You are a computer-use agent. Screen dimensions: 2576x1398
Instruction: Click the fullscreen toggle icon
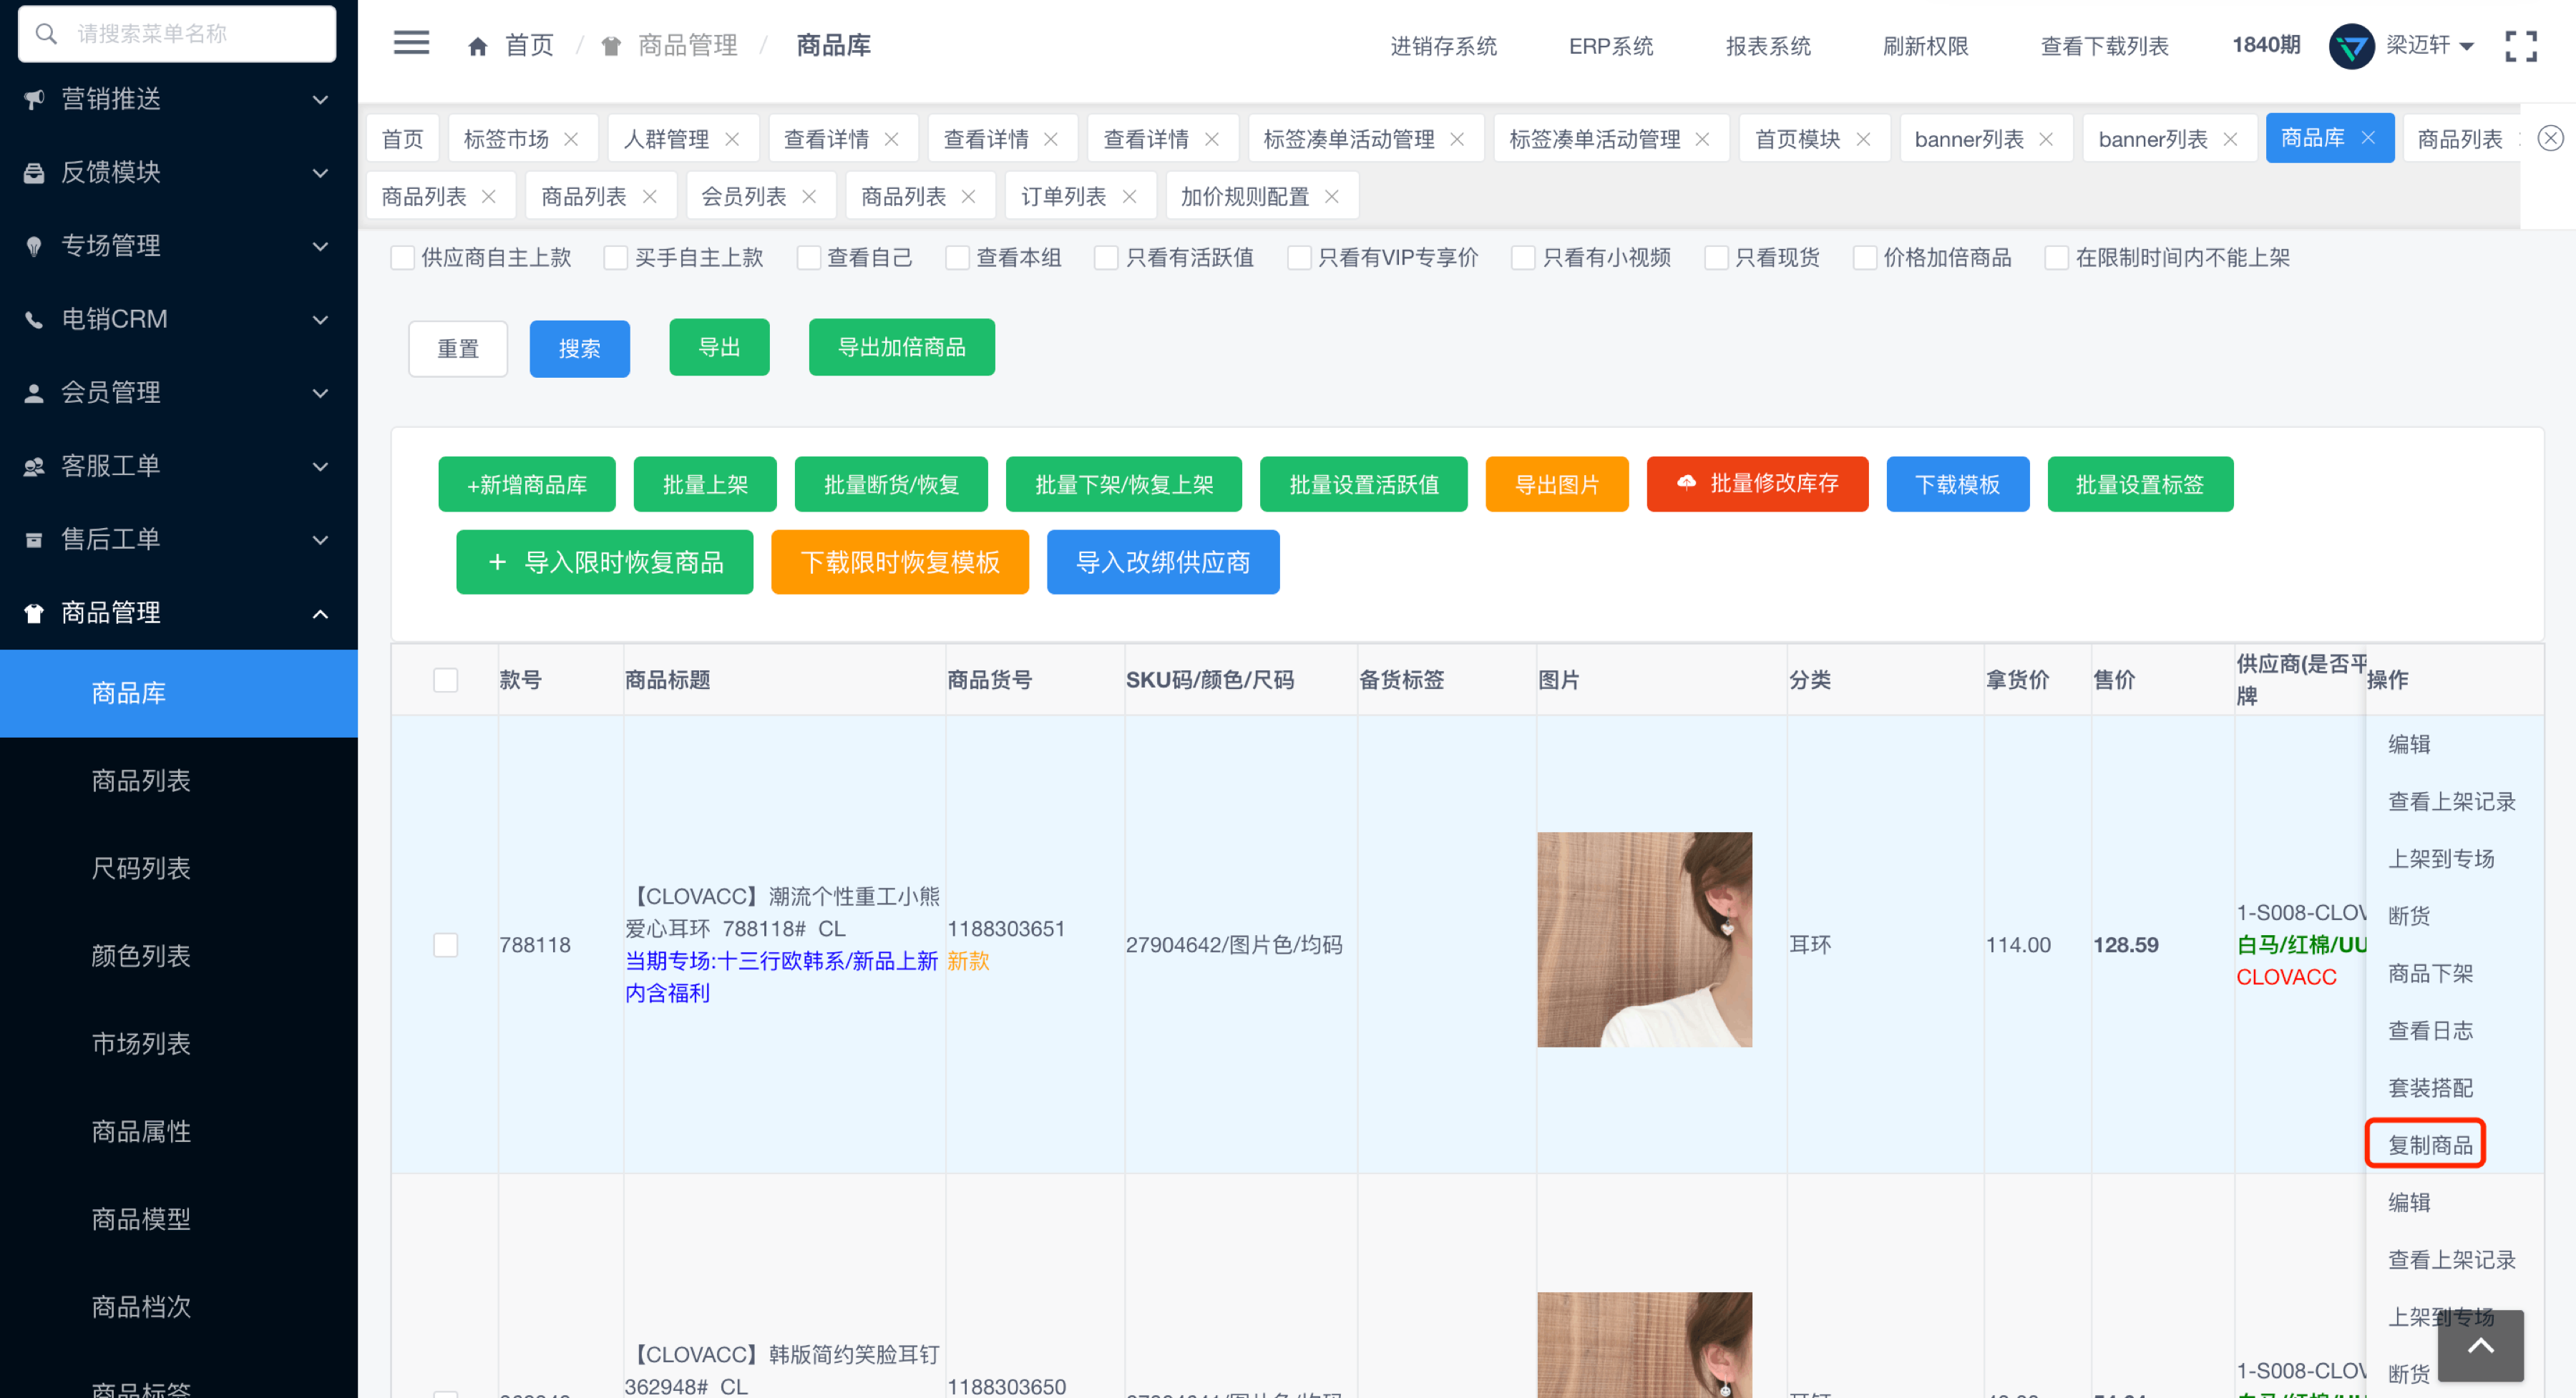(2520, 45)
